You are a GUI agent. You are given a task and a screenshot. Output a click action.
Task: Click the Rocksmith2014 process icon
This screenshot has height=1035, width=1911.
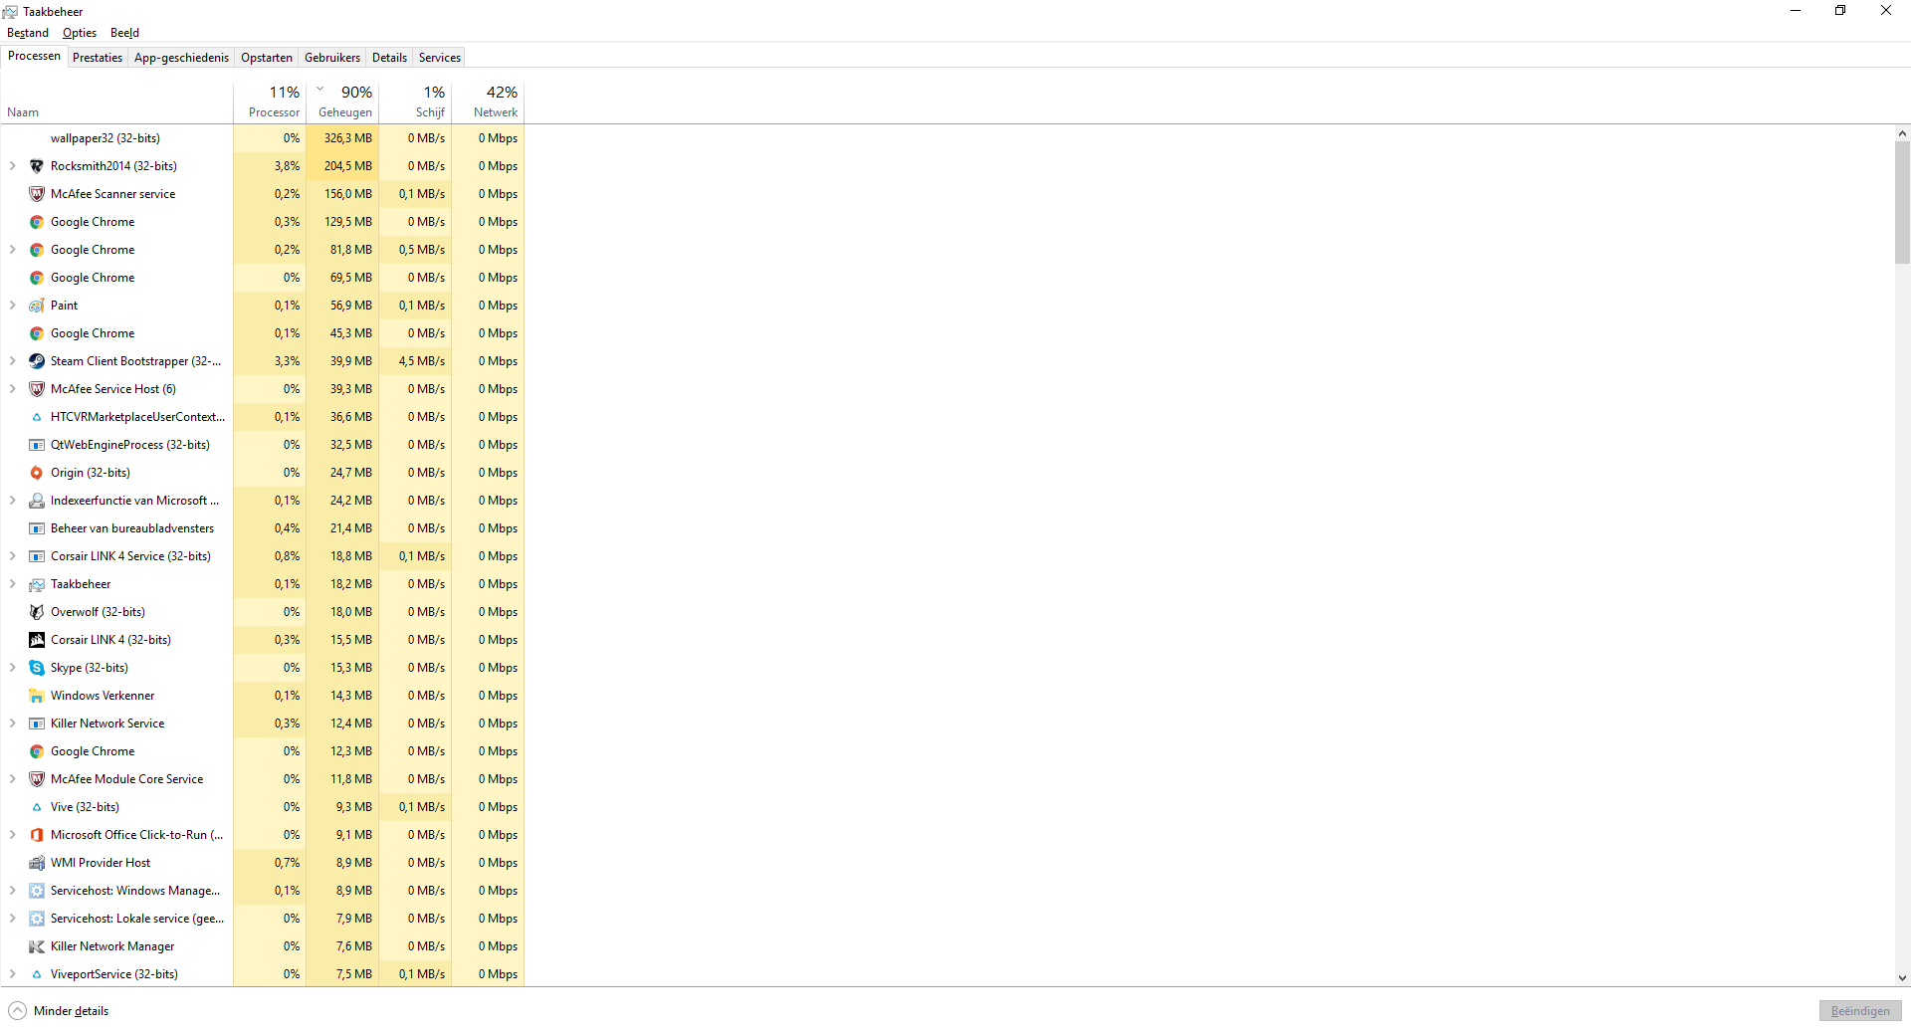[x=37, y=166]
